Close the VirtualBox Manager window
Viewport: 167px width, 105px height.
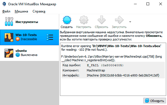[161, 4]
